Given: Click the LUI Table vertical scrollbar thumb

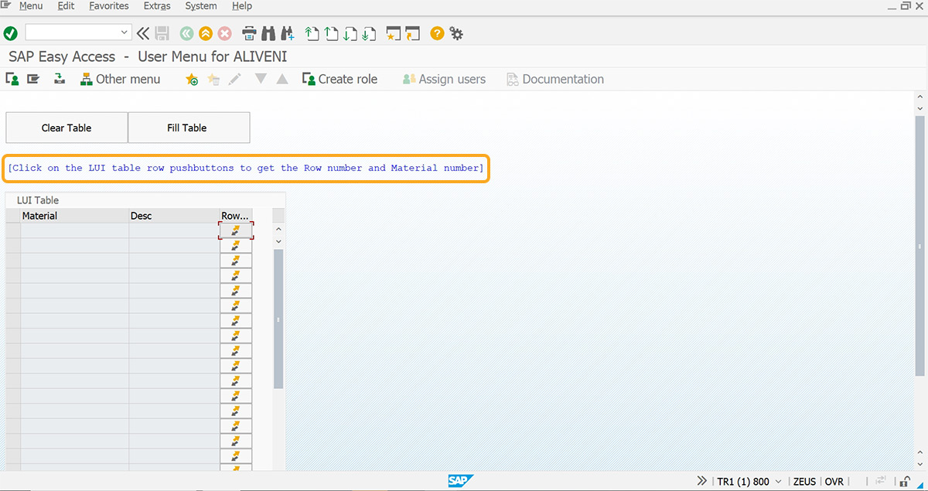Looking at the screenshot, I should tap(278, 319).
